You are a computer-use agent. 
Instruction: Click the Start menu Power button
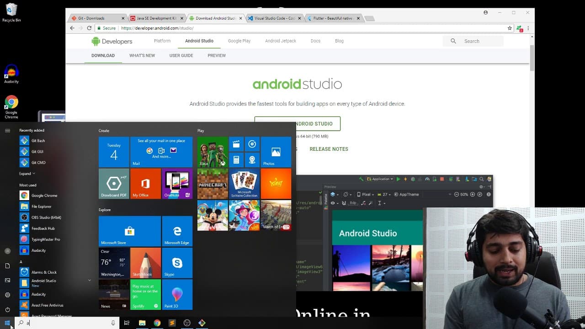point(7,309)
